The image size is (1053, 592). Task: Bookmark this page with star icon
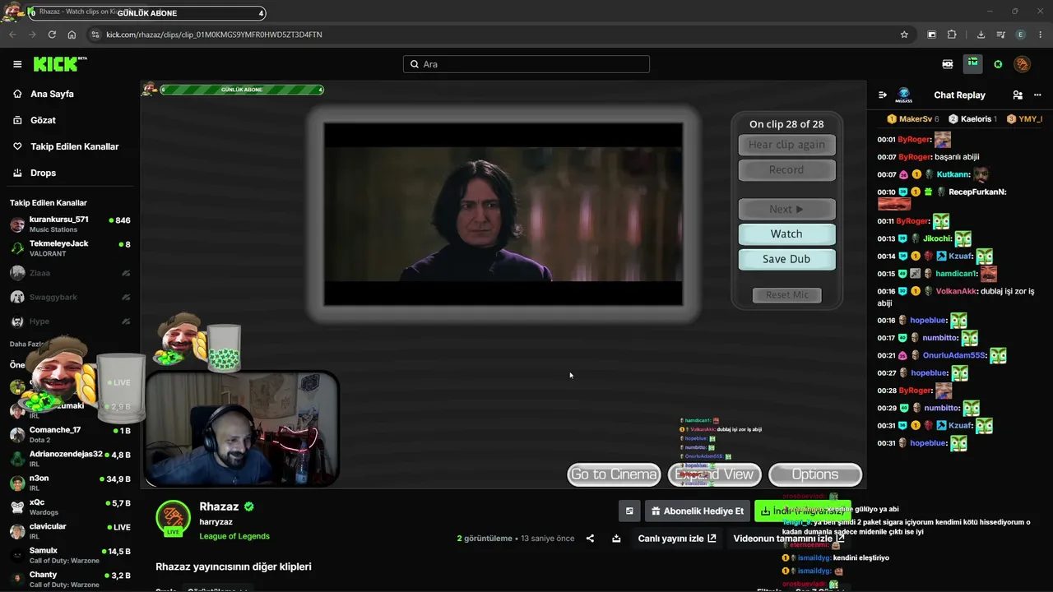click(904, 35)
